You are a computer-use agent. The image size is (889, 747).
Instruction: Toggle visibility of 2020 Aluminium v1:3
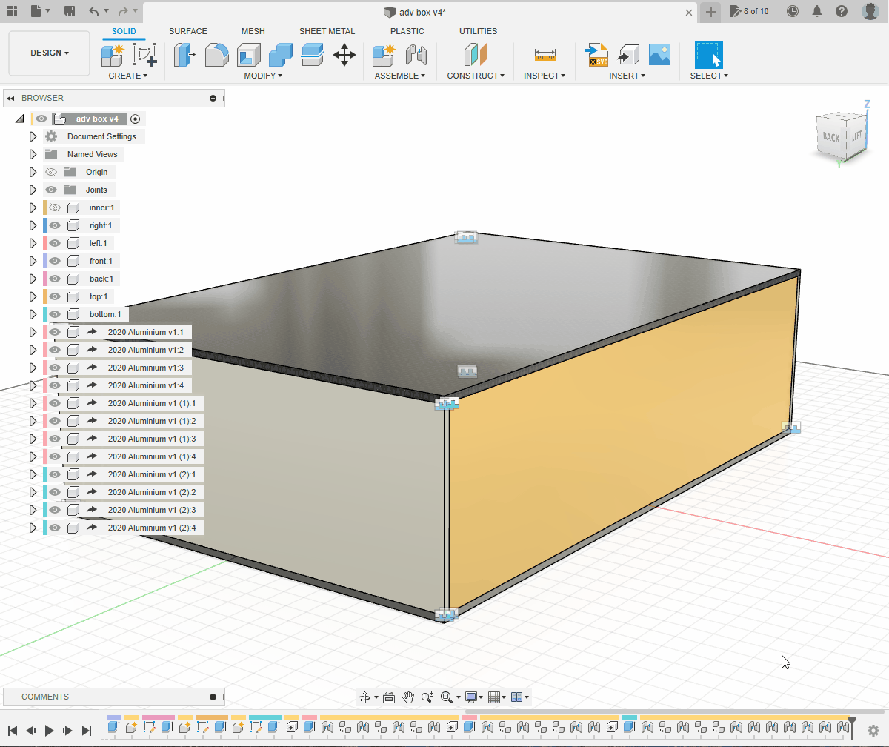(55, 367)
